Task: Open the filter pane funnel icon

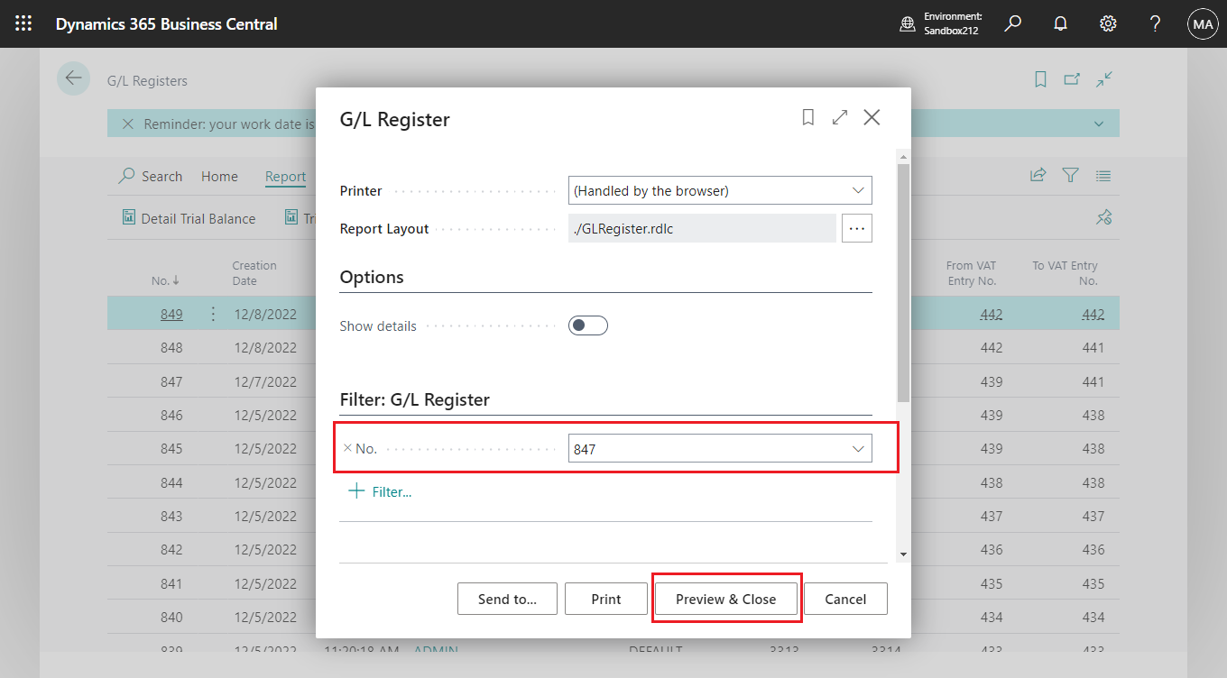Action: coord(1070,175)
